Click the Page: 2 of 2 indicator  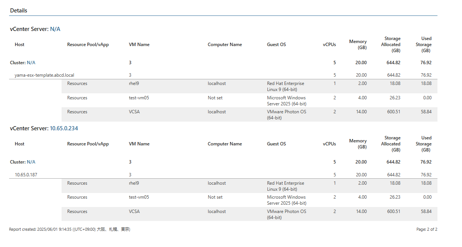426,229
